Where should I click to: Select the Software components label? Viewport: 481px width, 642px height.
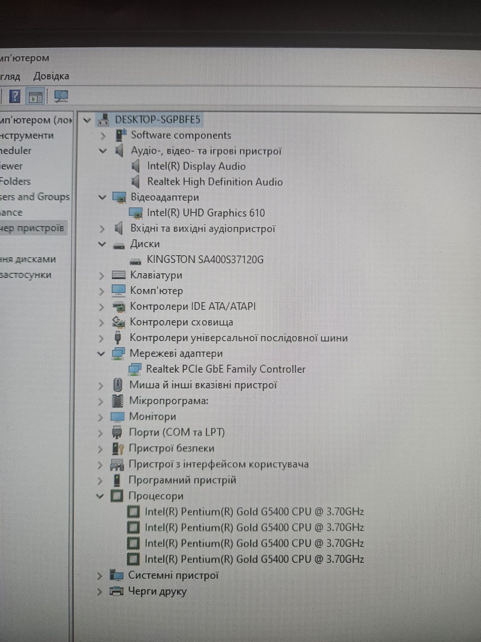181,135
